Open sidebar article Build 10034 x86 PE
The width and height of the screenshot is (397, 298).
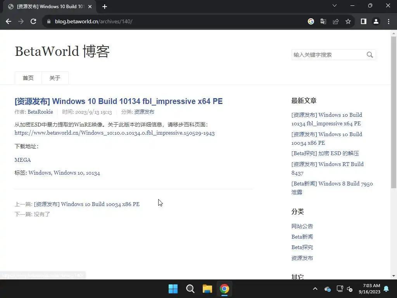pos(326,139)
